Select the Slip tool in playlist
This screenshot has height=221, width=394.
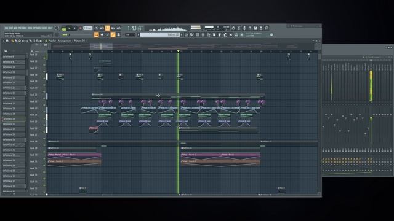[26, 41]
